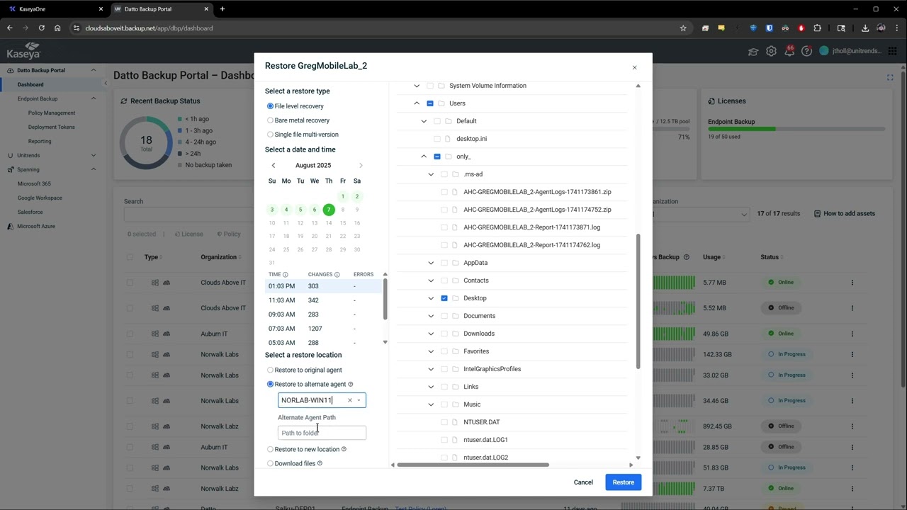Viewport: 907px width, 510px height.
Task: Clear the NORLAB-WIN11 agent selection
Action: click(x=349, y=400)
